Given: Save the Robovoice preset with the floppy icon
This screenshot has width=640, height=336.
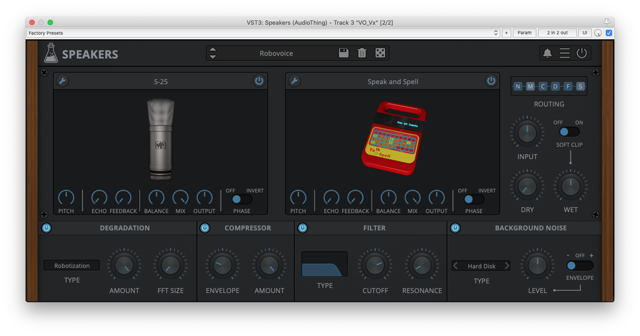Looking at the screenshot, I should 344,53.
